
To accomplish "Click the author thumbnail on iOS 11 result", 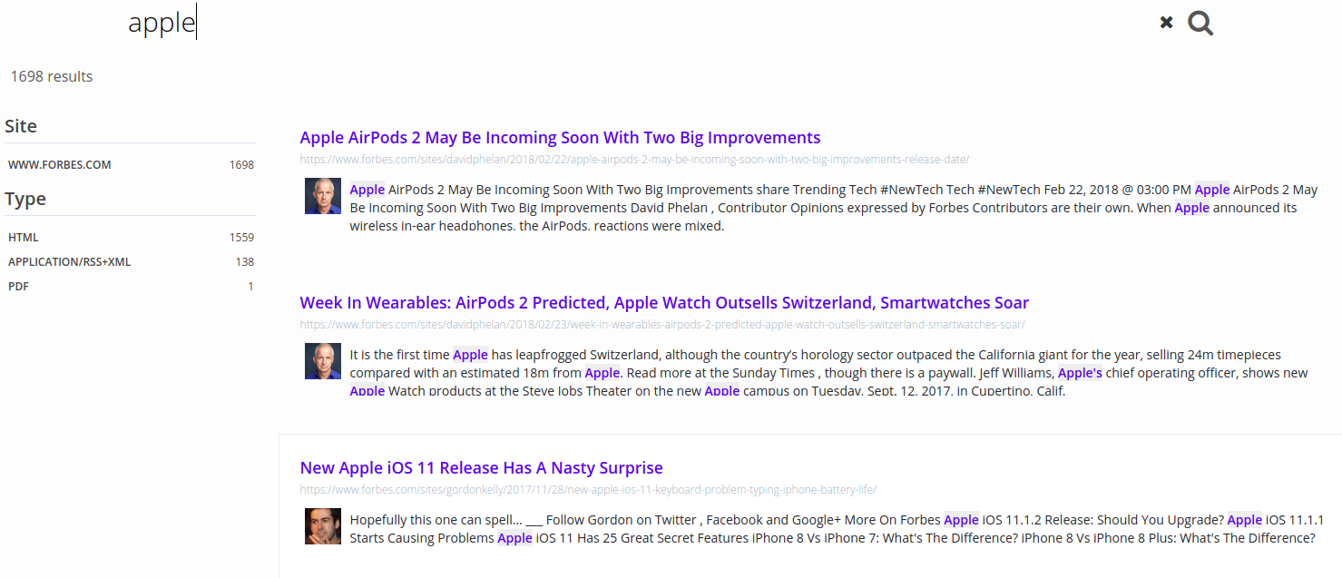I will click(322, 526).
